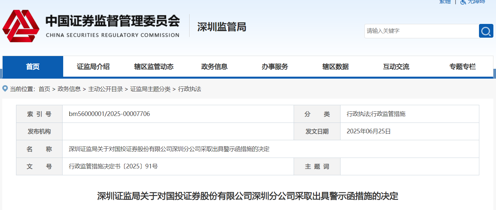
Task: Click the date 2025年06月25日
Action: click(x=369, y=131)
